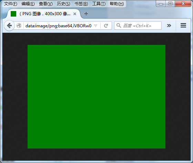Open the URL history dropdown arrow

tap(96, 26)
